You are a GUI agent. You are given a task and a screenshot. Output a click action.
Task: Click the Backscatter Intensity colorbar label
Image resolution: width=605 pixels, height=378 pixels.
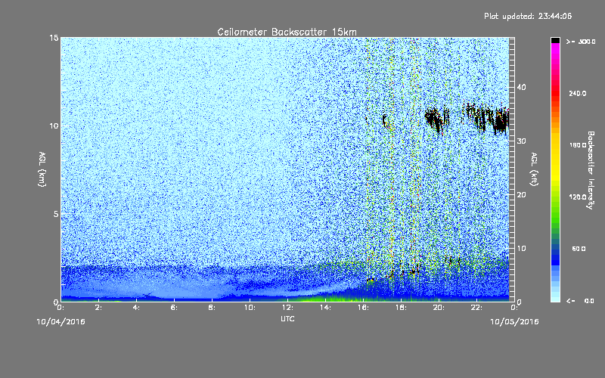click(x=591, y=170)
